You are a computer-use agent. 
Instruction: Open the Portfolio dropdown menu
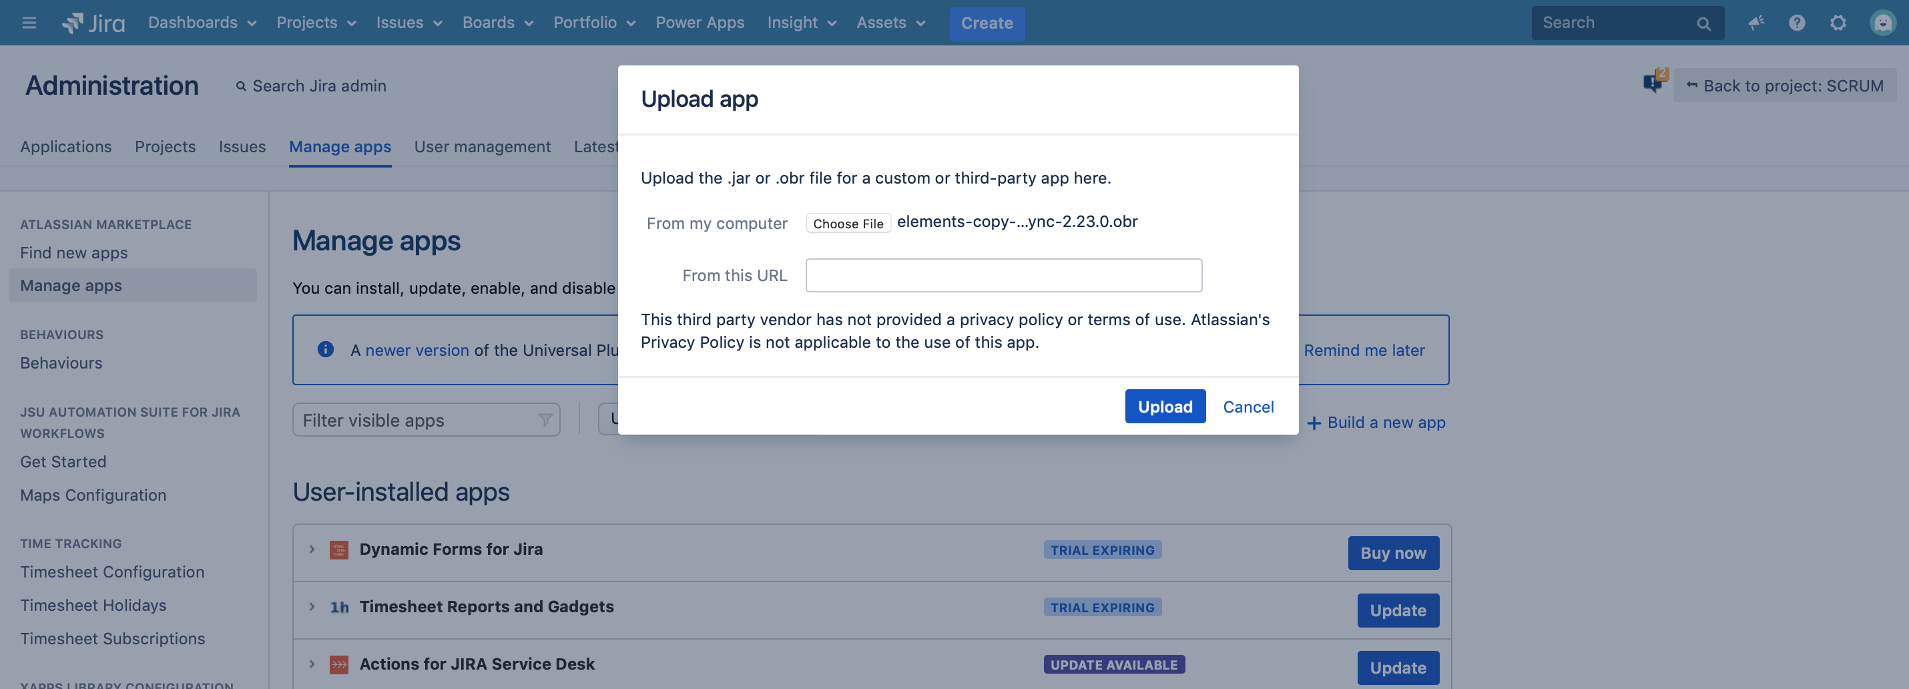tap(593, 23)
